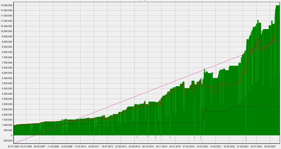281x149 pixels.
Task: Click the 1.000.000 y-axis label
Action: (x=7, y=125)
